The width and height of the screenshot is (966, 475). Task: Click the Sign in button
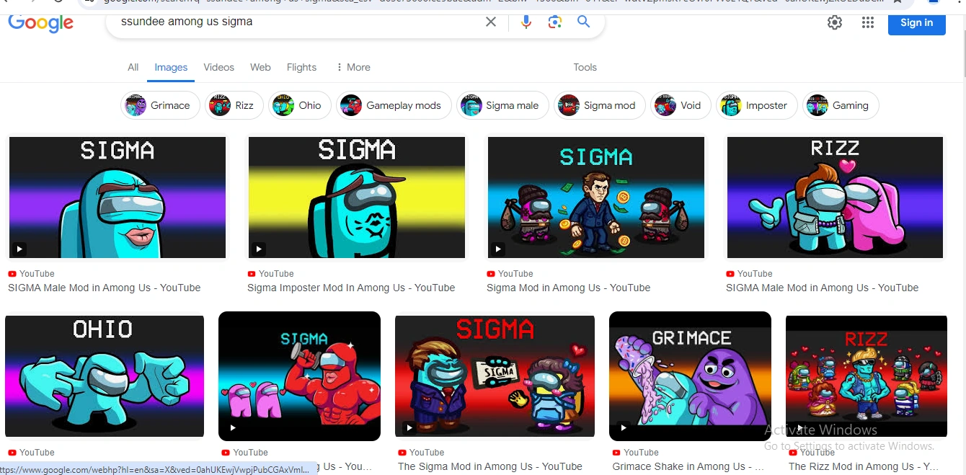916,23
